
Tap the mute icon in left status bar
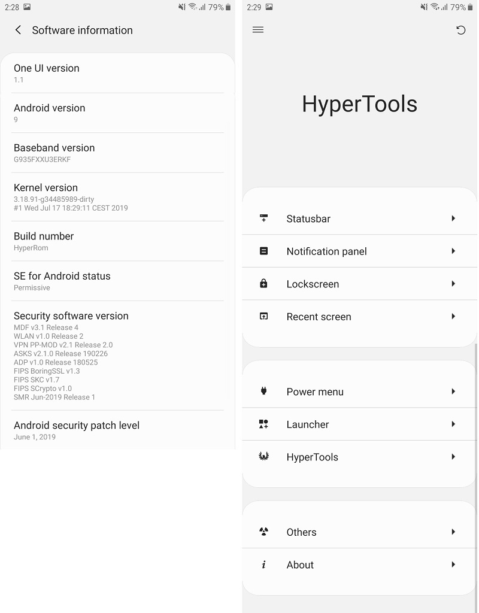pyautogui.click(x=182, y=7)
